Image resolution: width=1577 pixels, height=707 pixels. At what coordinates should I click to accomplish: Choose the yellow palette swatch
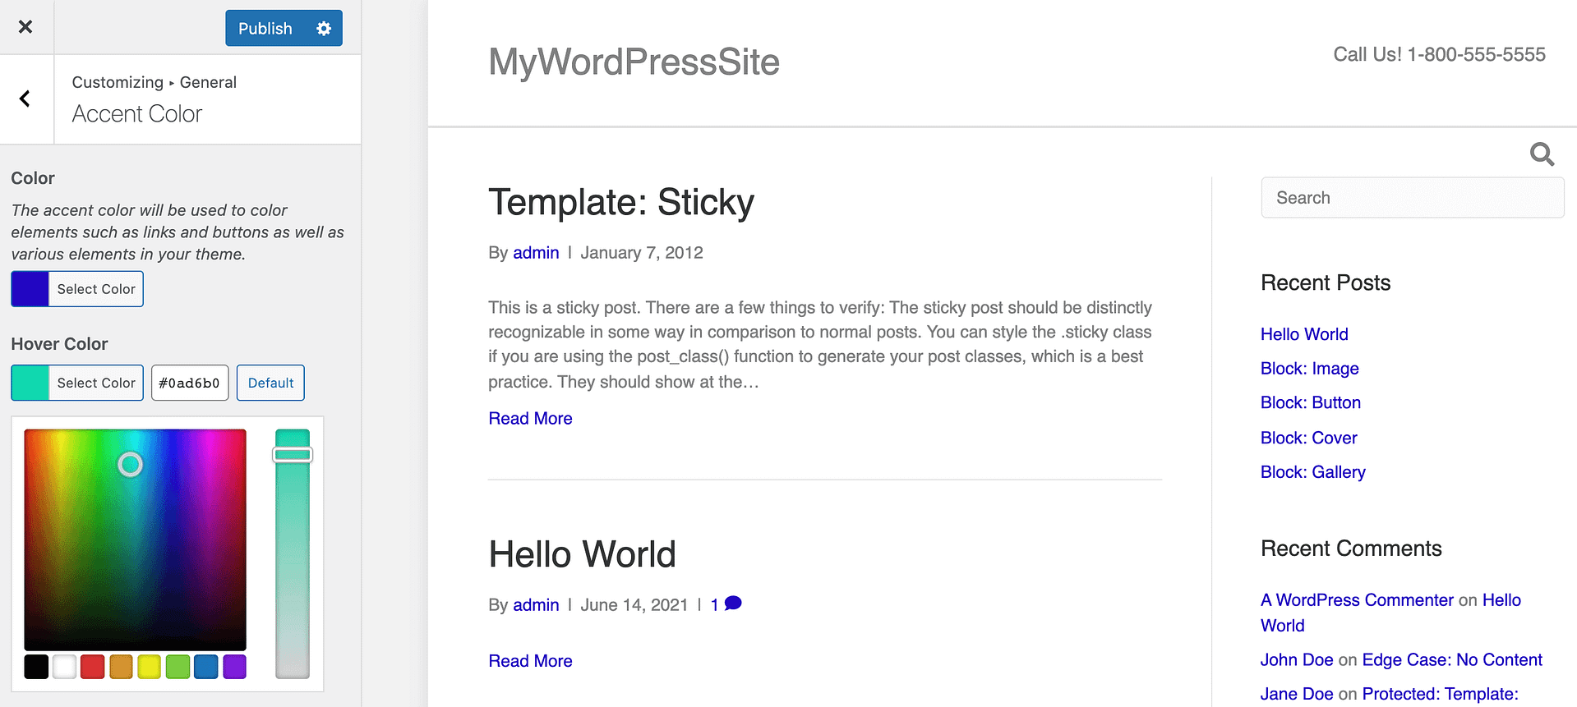[x=149, y=667]
